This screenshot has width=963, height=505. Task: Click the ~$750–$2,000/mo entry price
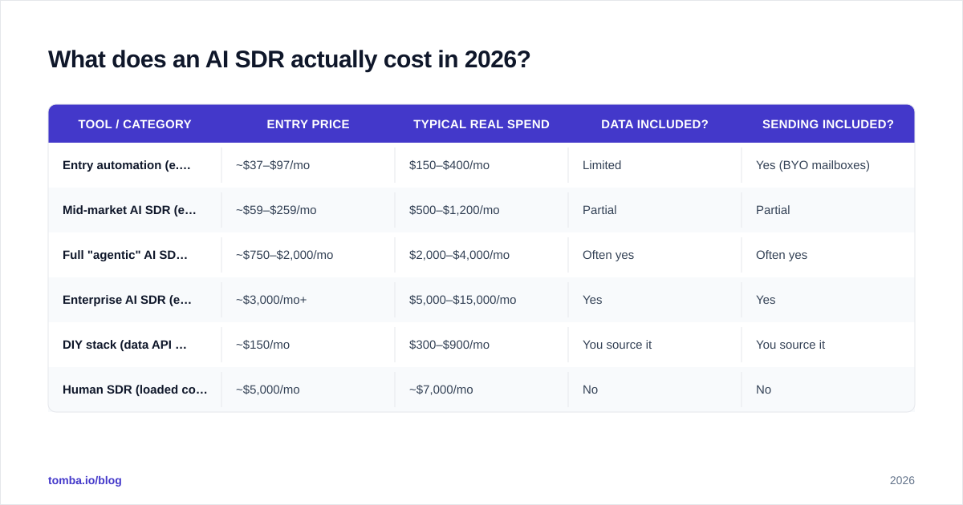(284, 255)
